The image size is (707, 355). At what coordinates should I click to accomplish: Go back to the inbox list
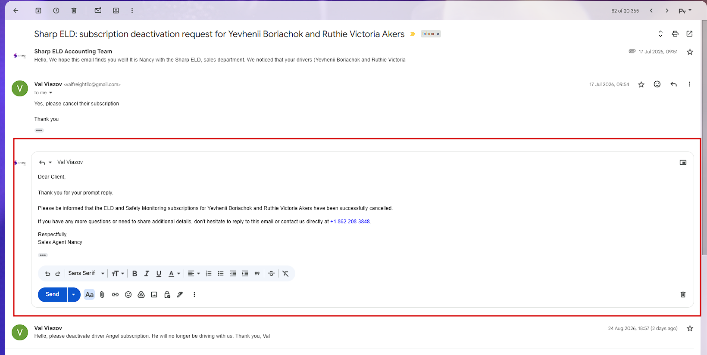point(16,10)
